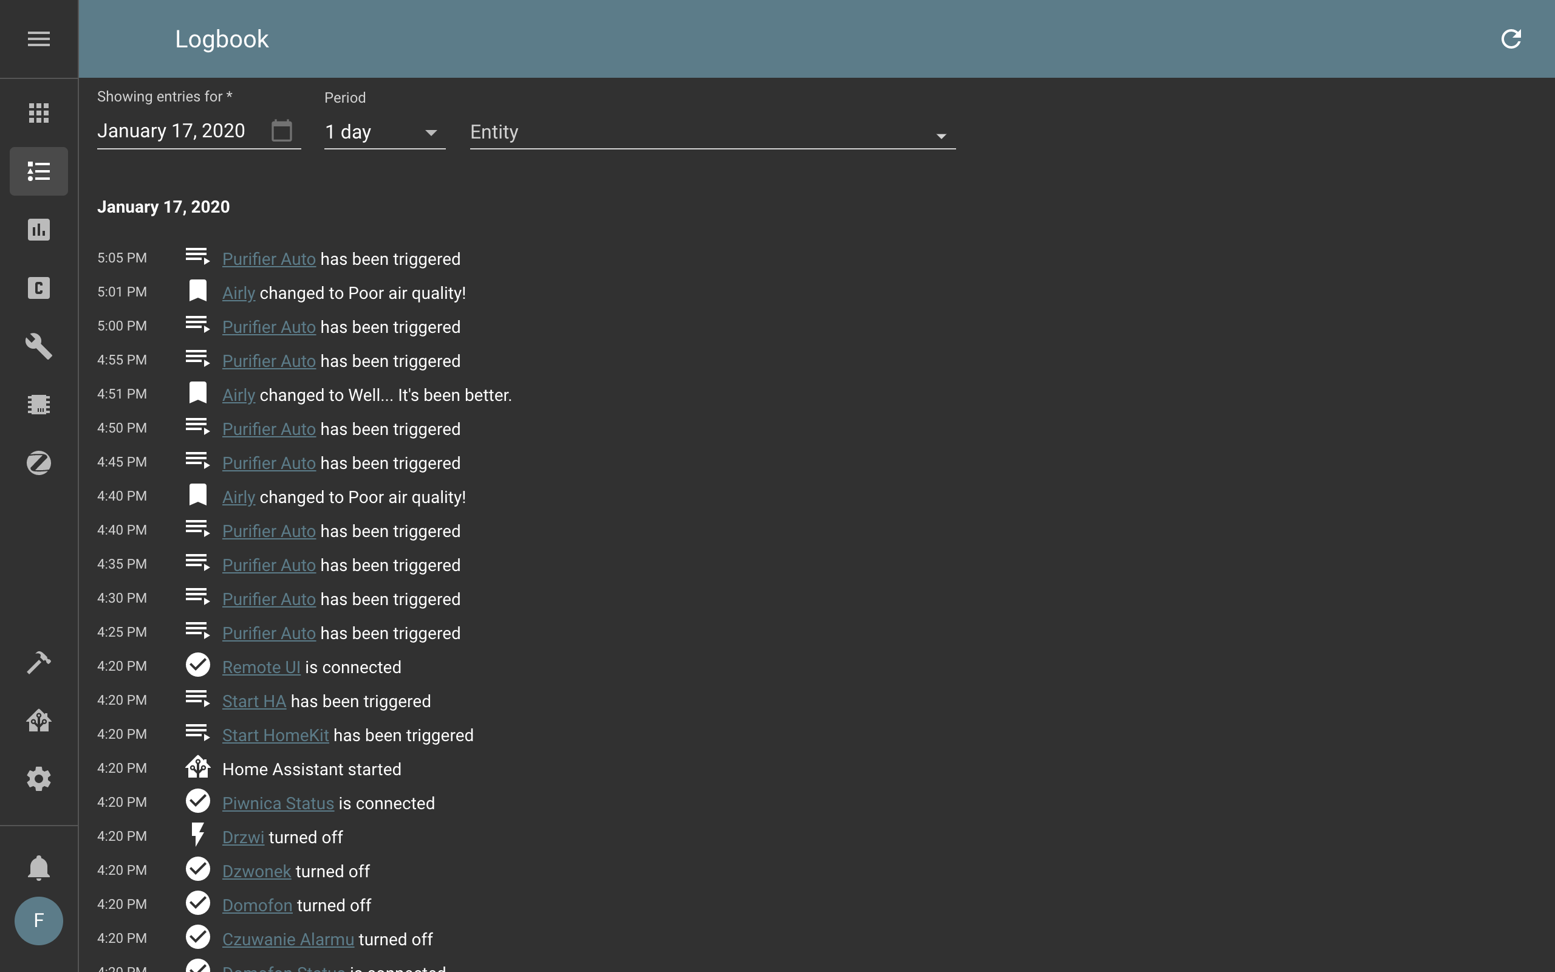Open Supervisor Home Assistant icon in sidebar
This screenshot has height=972, width=1555.
pos(38,720)
